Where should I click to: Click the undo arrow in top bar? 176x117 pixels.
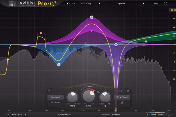point(68,3)
